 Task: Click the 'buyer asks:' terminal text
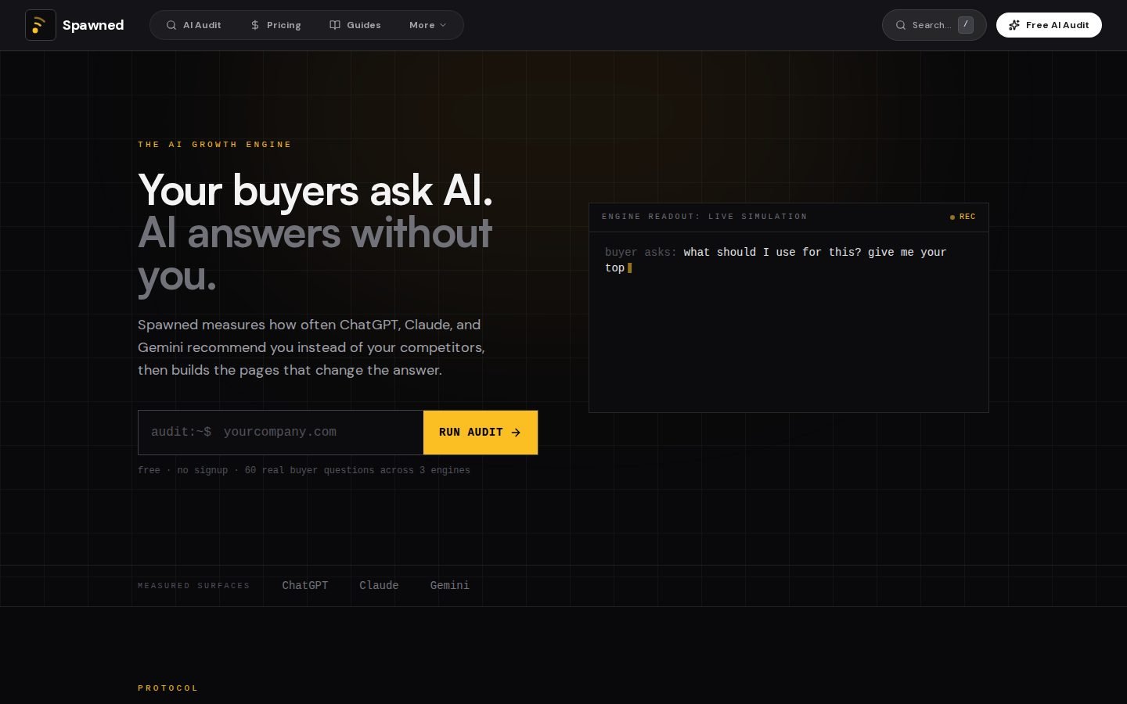click(x=640, y=252)
